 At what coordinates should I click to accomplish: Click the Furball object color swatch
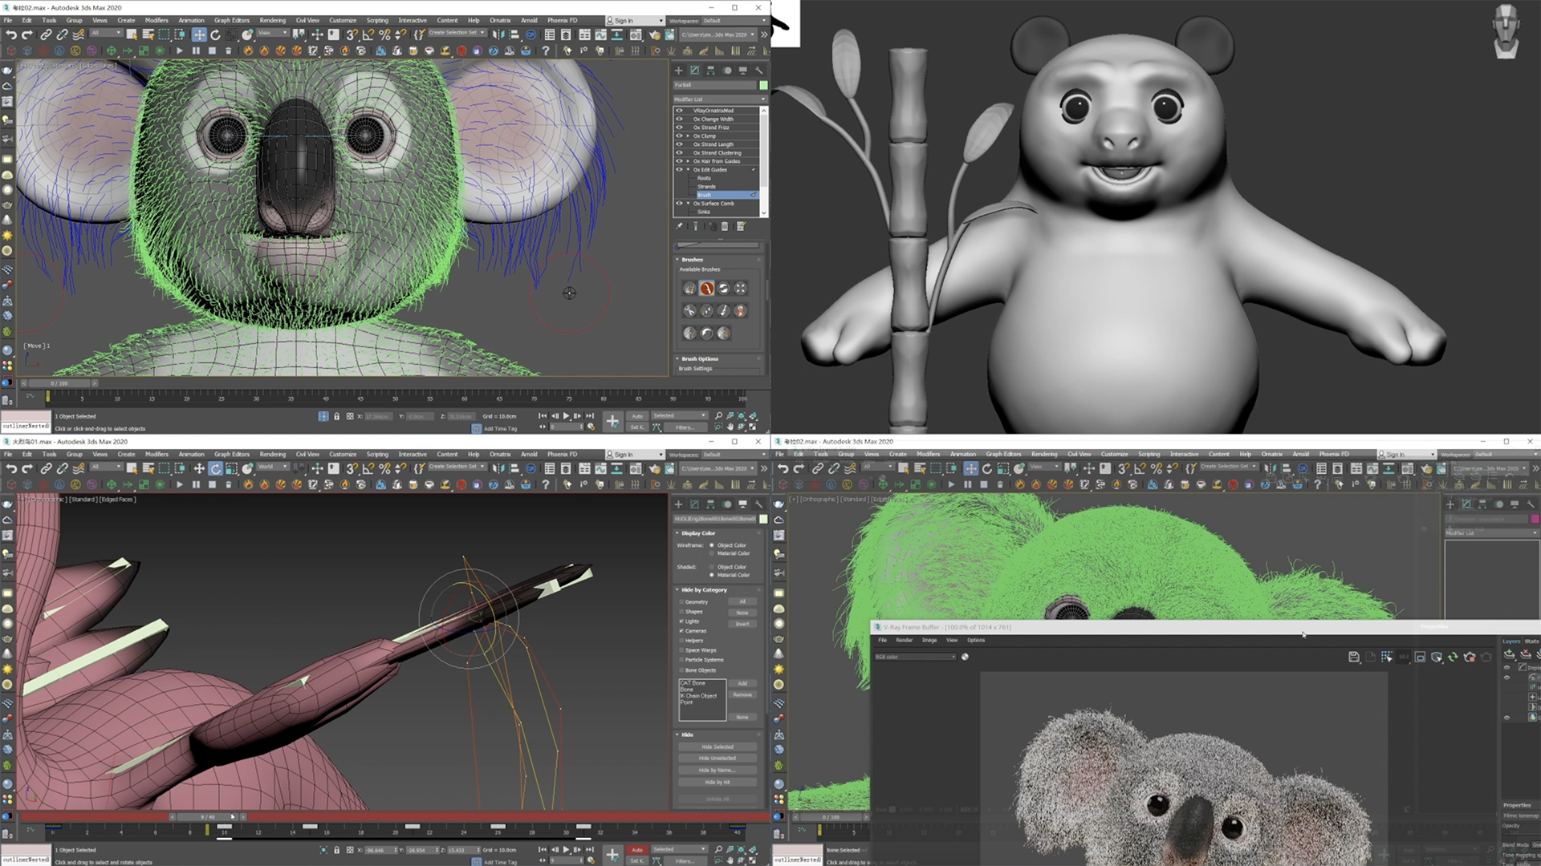pyautogui.click(x=763, y=85)
